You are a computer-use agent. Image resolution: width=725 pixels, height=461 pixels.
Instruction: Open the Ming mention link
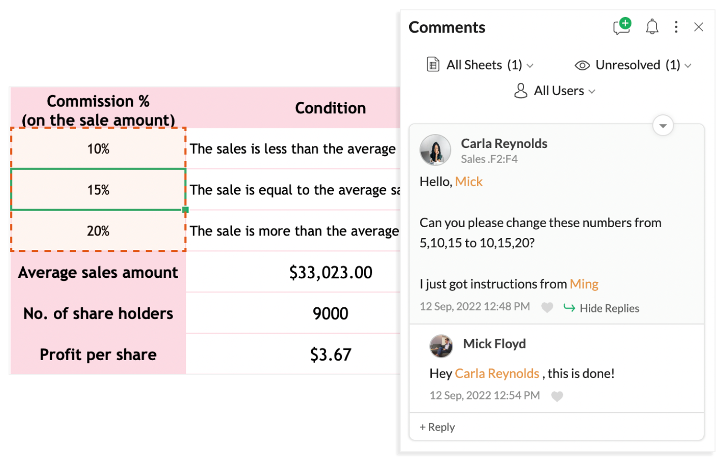click(584, 284)
